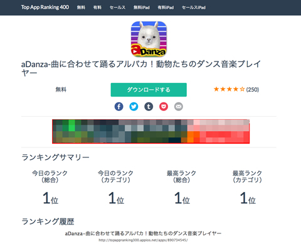This screenshot has width=301, height=244.
Task: Open the Top App Ranking 400 home link
Action: coord(45,8)
